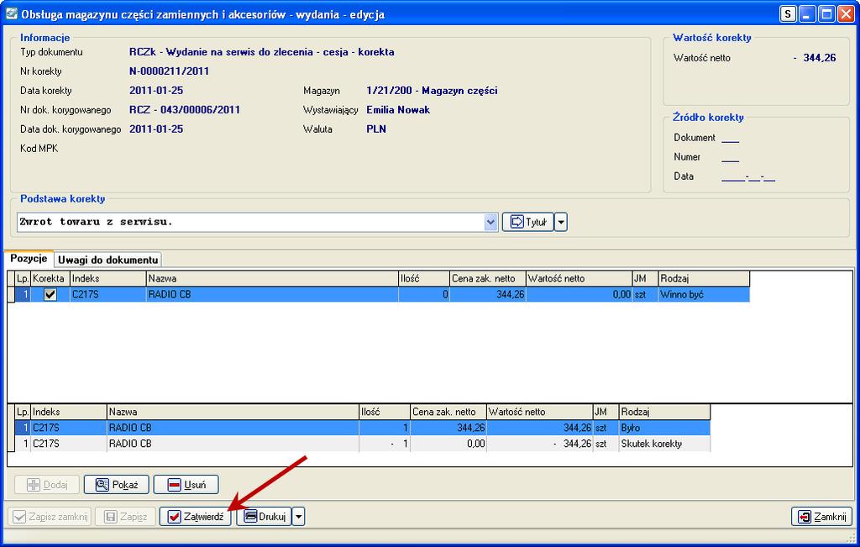Screen dimensions: 860x547
Task: Close window with red X button
Action: (845, 13)
